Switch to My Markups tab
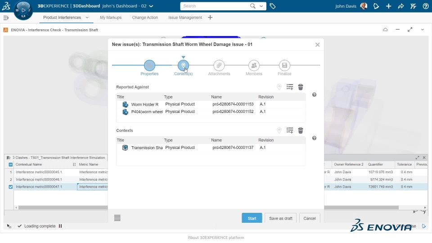The image size is (432, 243). coord(111,18)
